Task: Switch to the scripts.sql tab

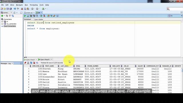Action: 29,13
